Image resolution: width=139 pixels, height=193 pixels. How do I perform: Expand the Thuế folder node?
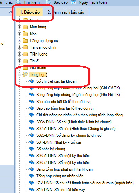coord(19,61)
